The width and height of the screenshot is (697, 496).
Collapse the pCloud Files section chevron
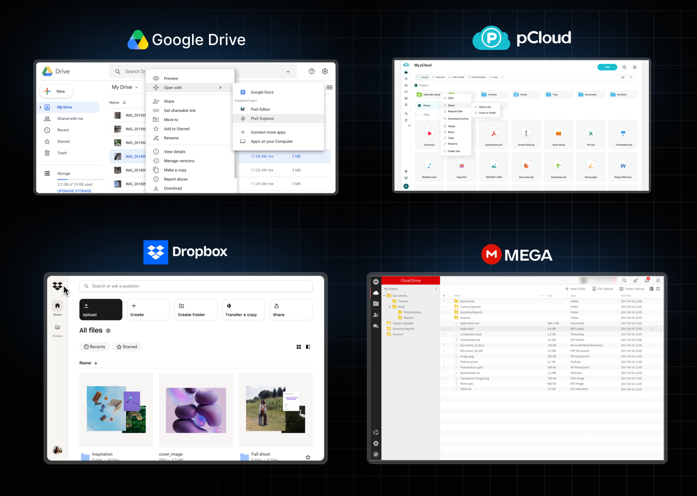coord(421,115)
